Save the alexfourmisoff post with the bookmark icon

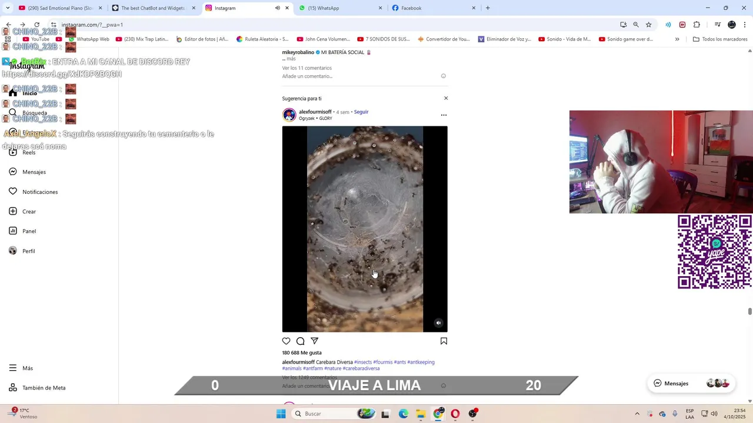(444, 341)
